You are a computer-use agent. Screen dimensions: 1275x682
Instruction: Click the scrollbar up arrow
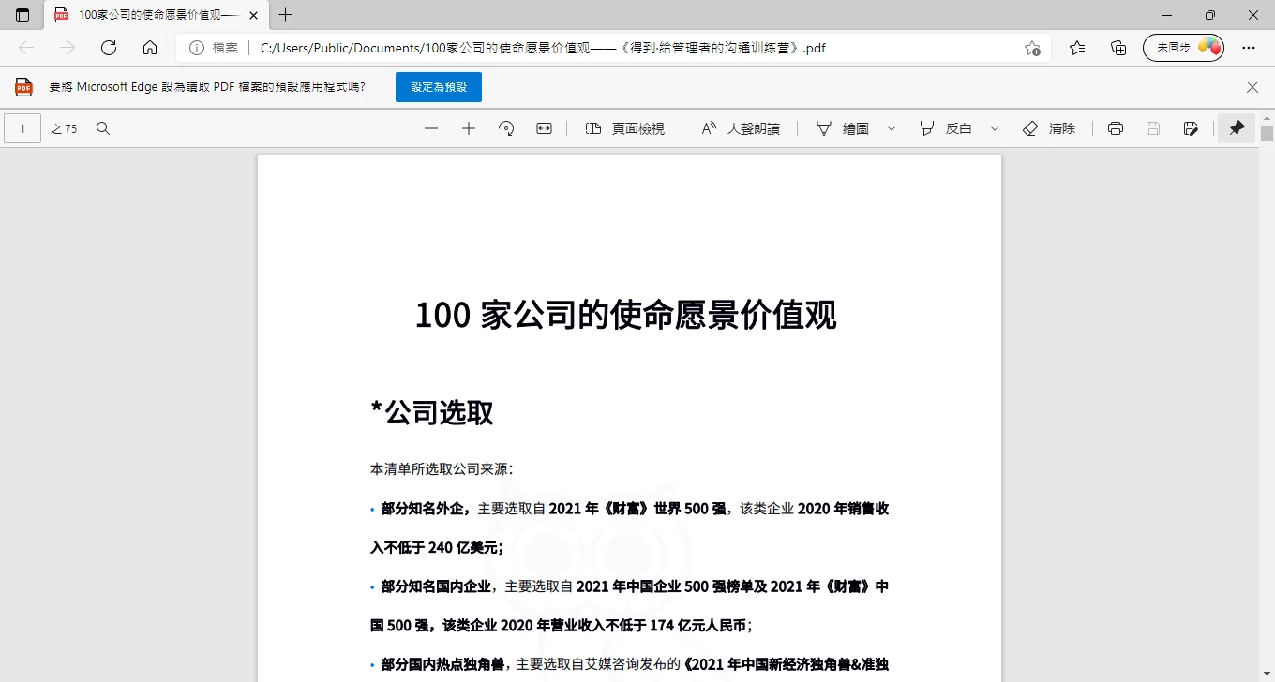(x=1267, y=117)
